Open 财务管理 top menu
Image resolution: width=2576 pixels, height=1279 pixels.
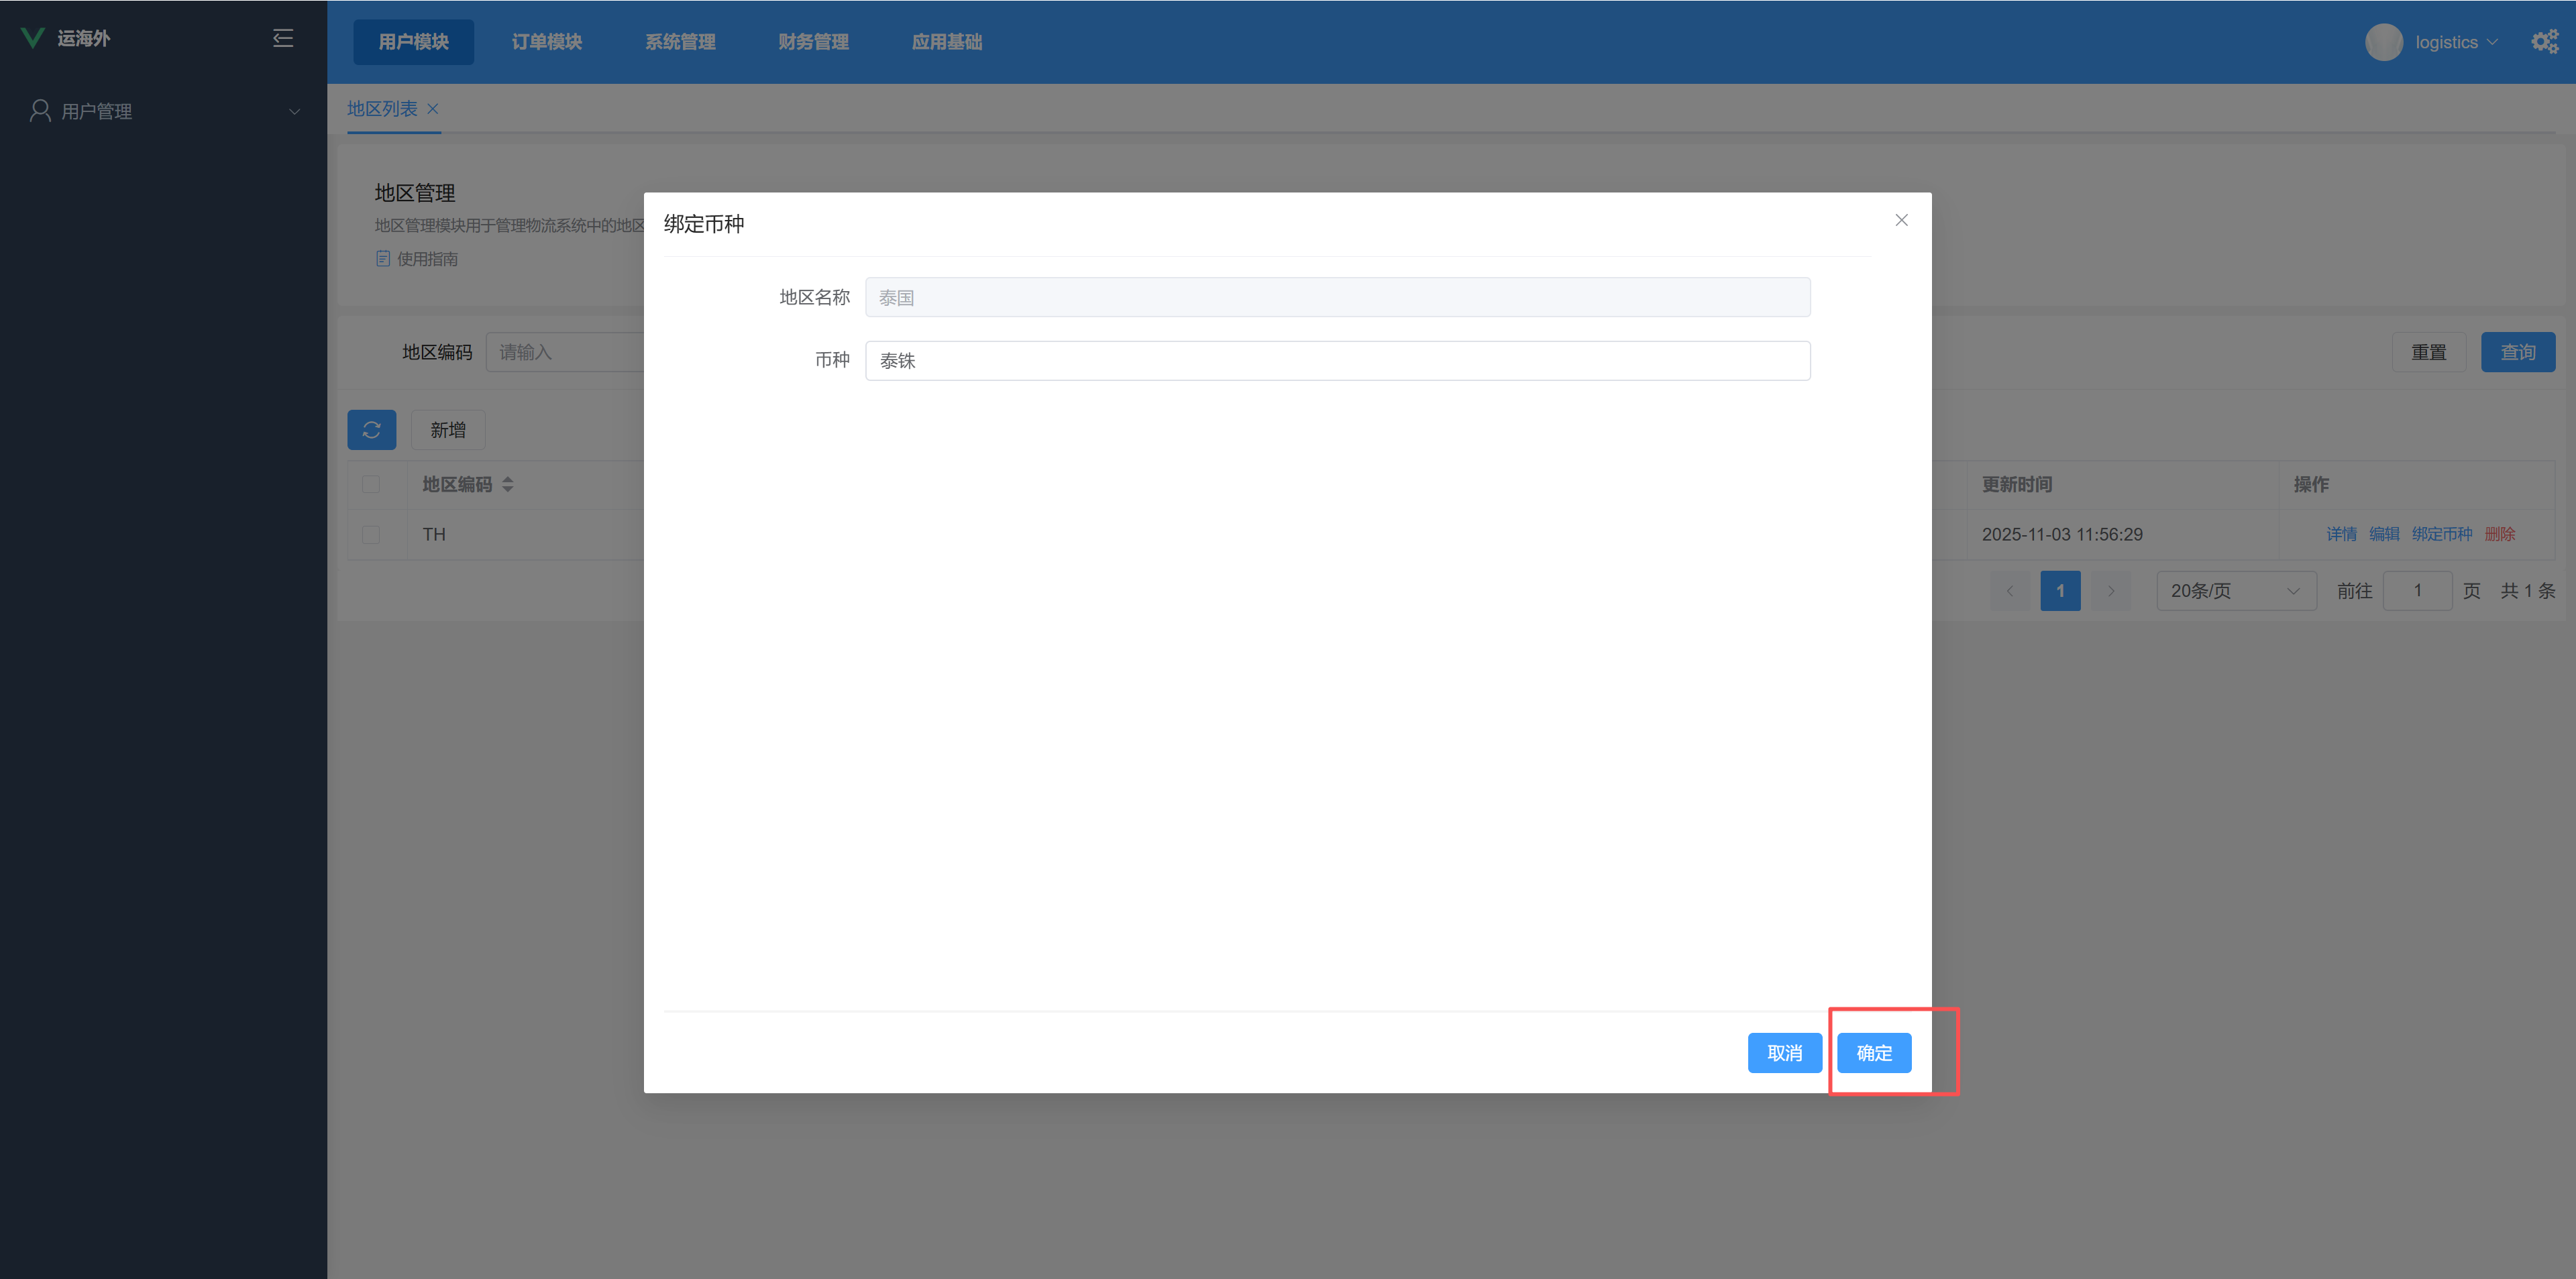[813, 42]
